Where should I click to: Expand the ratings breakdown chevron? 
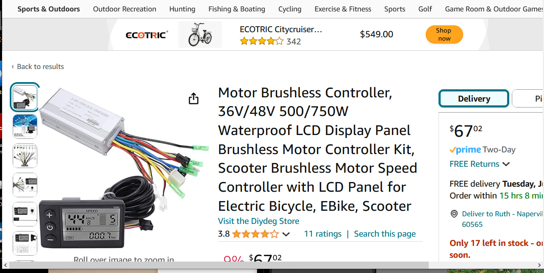pos(286,234)
